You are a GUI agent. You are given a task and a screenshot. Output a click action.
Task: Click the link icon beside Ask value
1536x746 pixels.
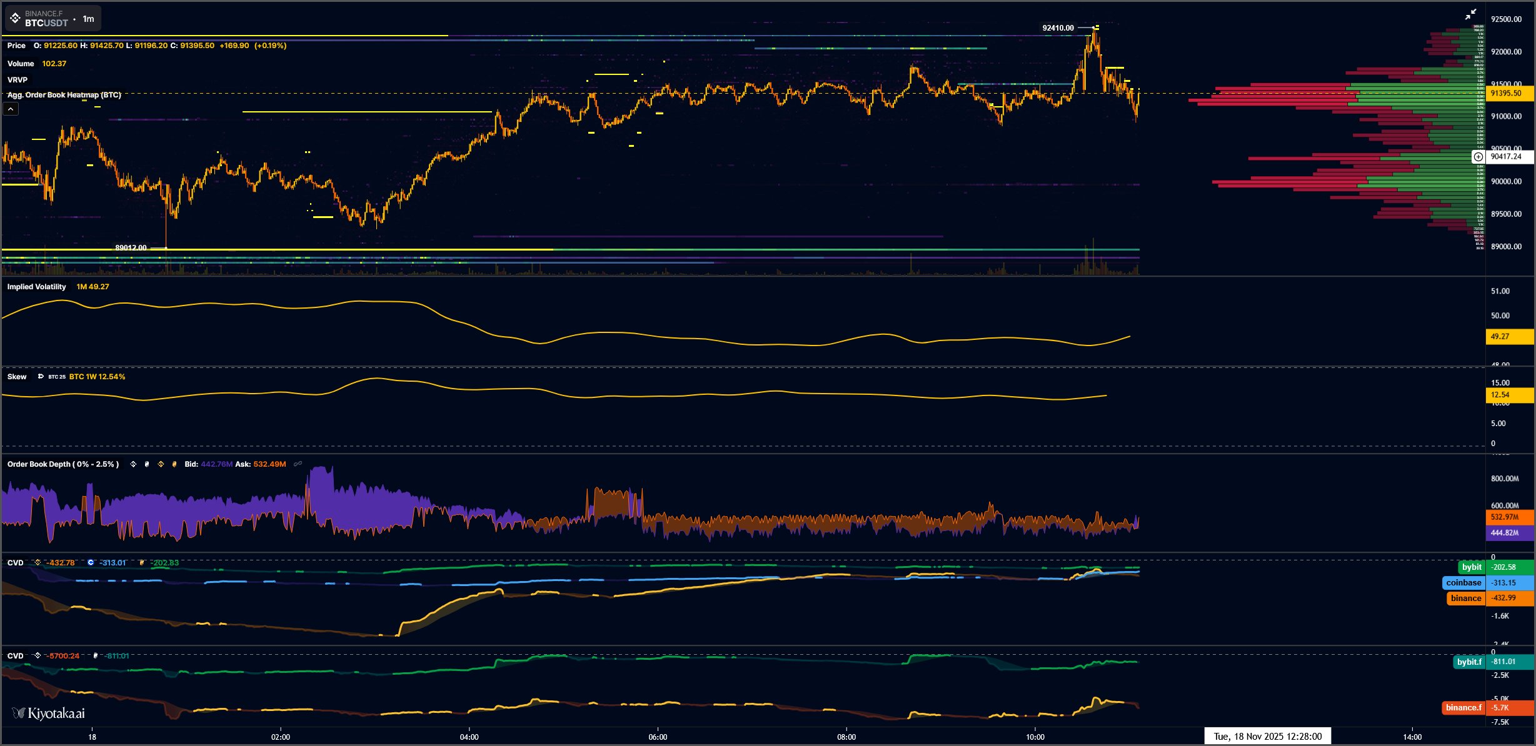point(298,464)
